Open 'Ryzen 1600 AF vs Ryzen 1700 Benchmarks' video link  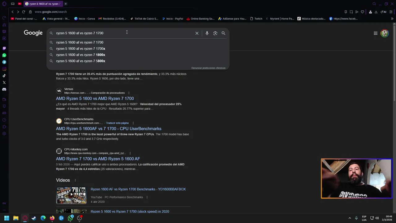[138, 189]
